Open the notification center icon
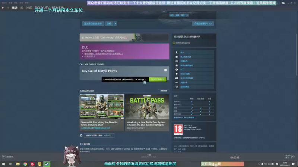298x167 pixels. [293, 164]
